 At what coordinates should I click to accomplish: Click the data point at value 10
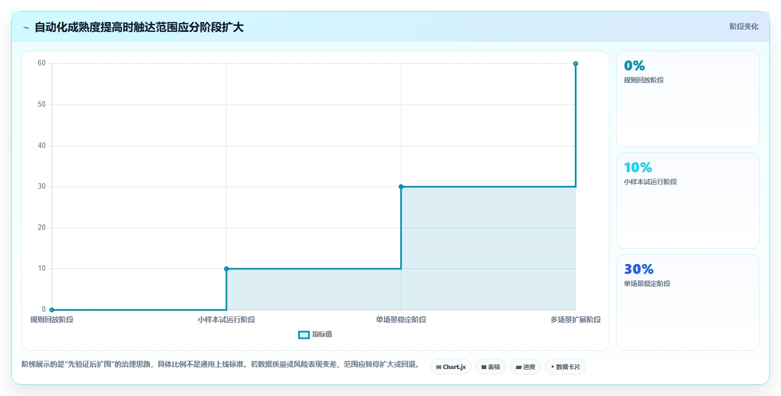point(227,268)
